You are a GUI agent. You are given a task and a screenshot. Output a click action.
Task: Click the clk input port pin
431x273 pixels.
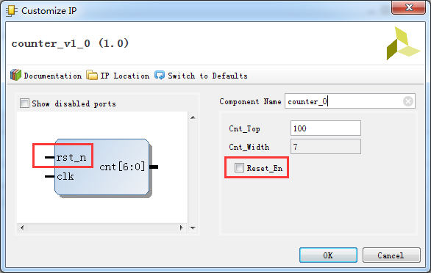[x=49, y=176]
